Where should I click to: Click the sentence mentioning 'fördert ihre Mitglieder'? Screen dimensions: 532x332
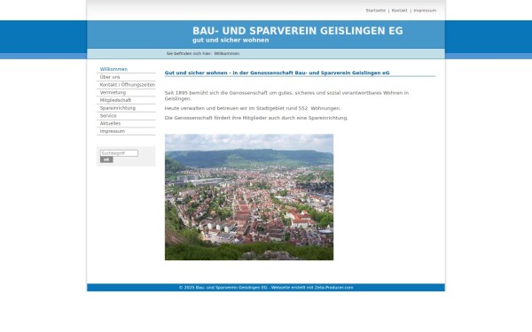(256, 118)
